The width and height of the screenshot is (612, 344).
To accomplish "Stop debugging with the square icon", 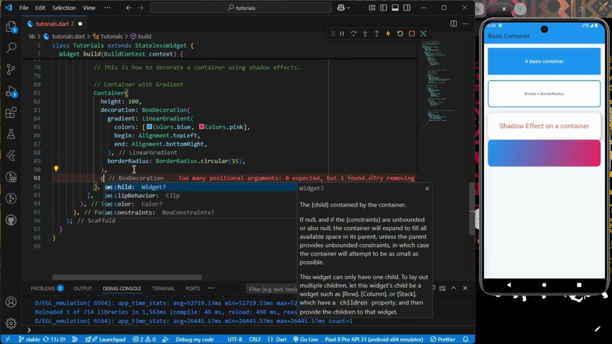I will pyautogui.click(x=412, y=33).
